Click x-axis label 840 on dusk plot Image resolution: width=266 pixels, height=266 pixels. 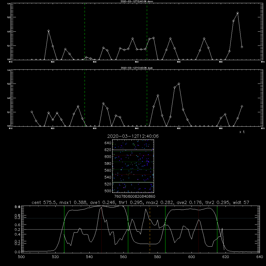point(137,128)
